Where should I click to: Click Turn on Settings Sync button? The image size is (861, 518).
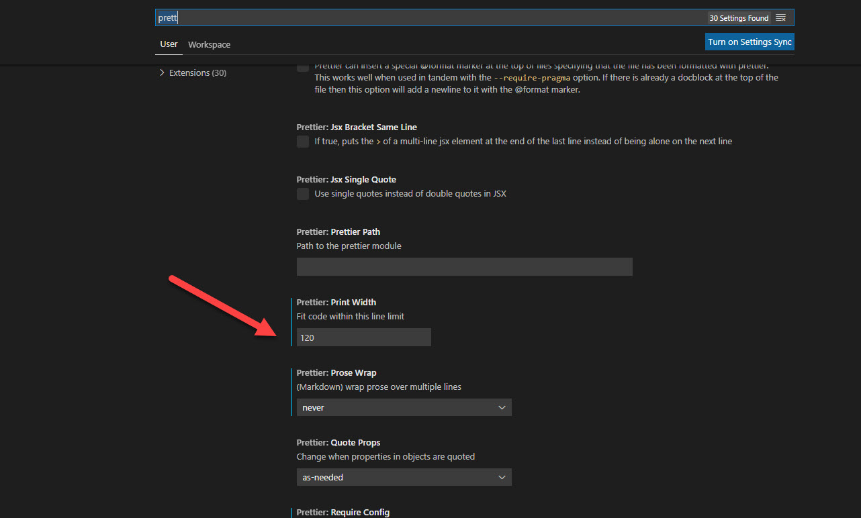[x=750, y=42]
